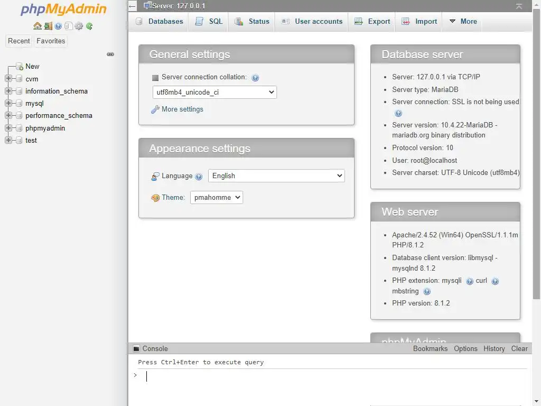Click History in the console bar
Viewport: 541px width, 406px height.
(x=494, y=349)
